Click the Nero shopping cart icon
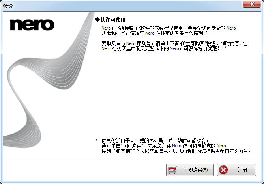 pos(172,170)
